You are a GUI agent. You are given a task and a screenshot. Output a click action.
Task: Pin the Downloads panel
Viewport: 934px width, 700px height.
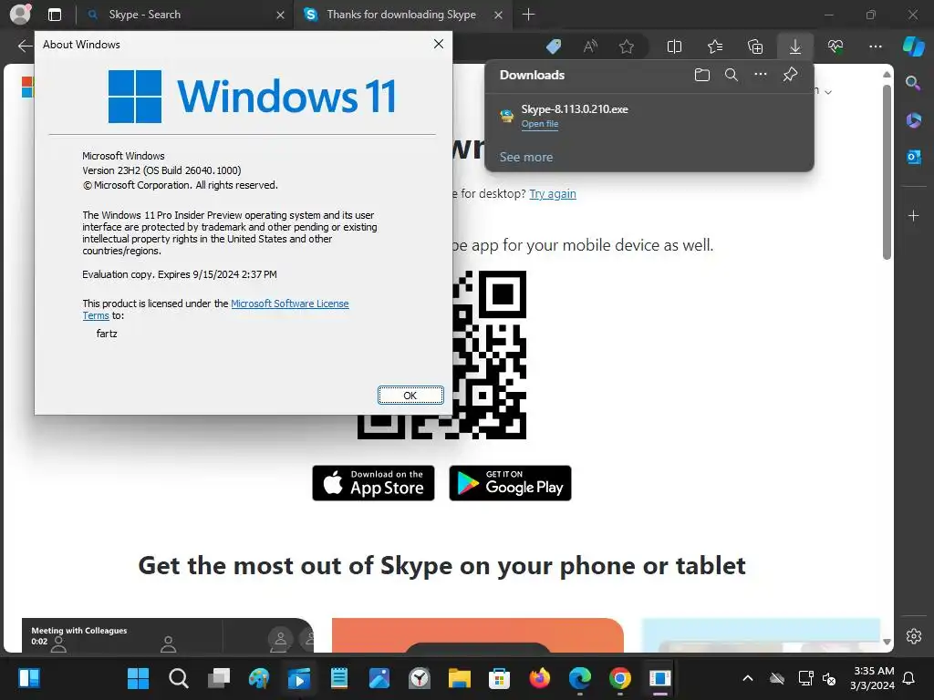[x=791, y=75]
